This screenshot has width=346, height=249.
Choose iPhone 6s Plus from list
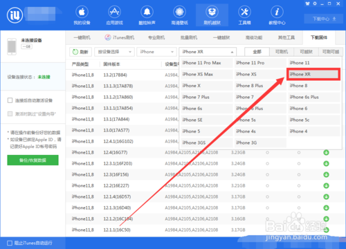(314, 97)
